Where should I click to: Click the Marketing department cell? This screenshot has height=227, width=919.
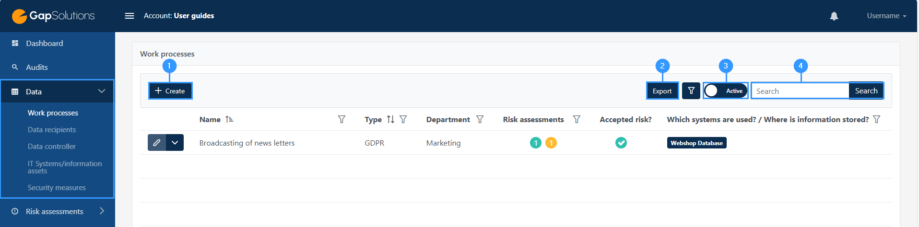coord(443,143)
